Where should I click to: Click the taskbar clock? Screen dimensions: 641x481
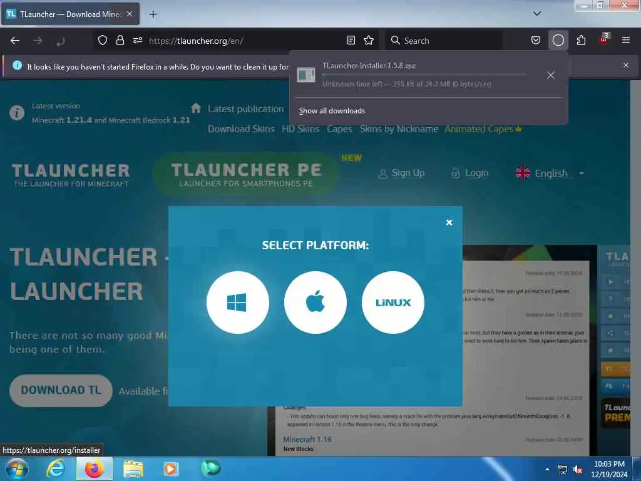tap(609, 469)
